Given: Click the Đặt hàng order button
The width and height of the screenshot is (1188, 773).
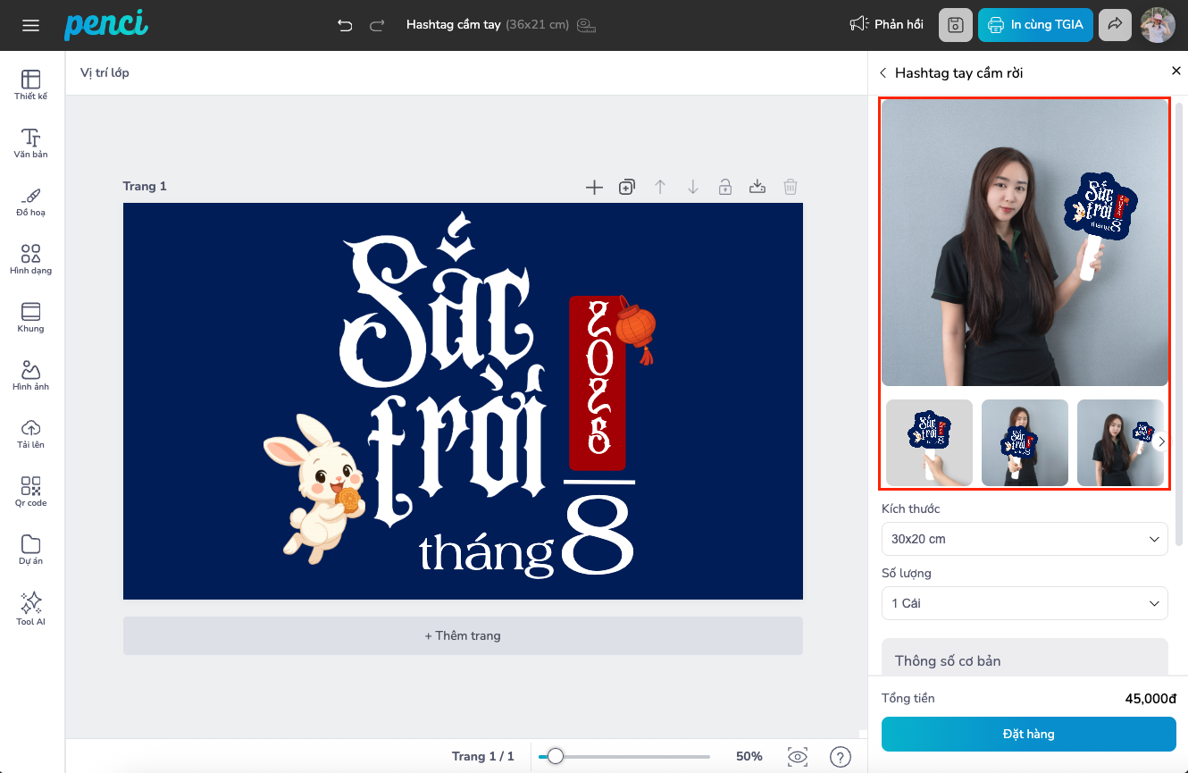Looking at the screenshot, I should coord(1028,734).
